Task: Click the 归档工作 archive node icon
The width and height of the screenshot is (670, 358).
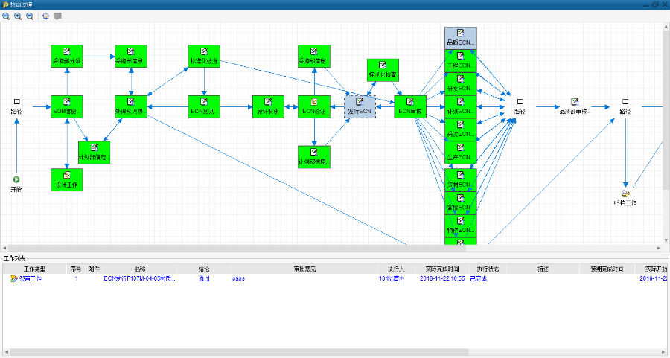Action: (x=625, y=194)
